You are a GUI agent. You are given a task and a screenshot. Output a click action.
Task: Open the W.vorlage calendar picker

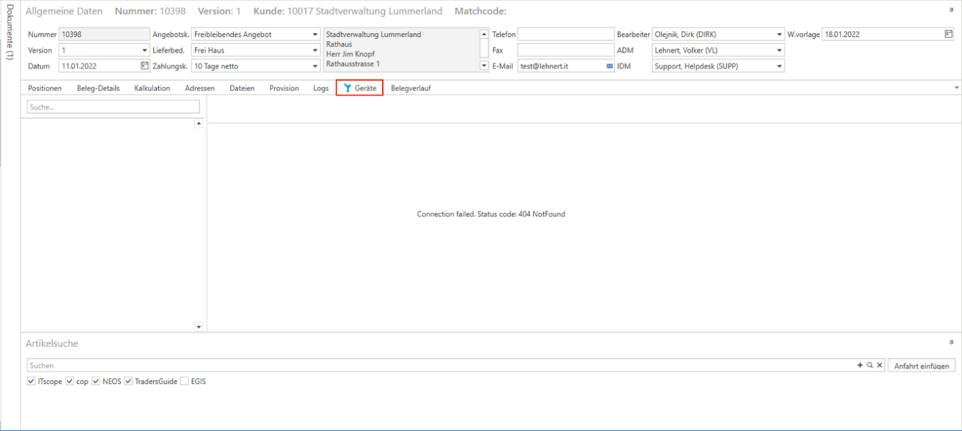point(949,34)
